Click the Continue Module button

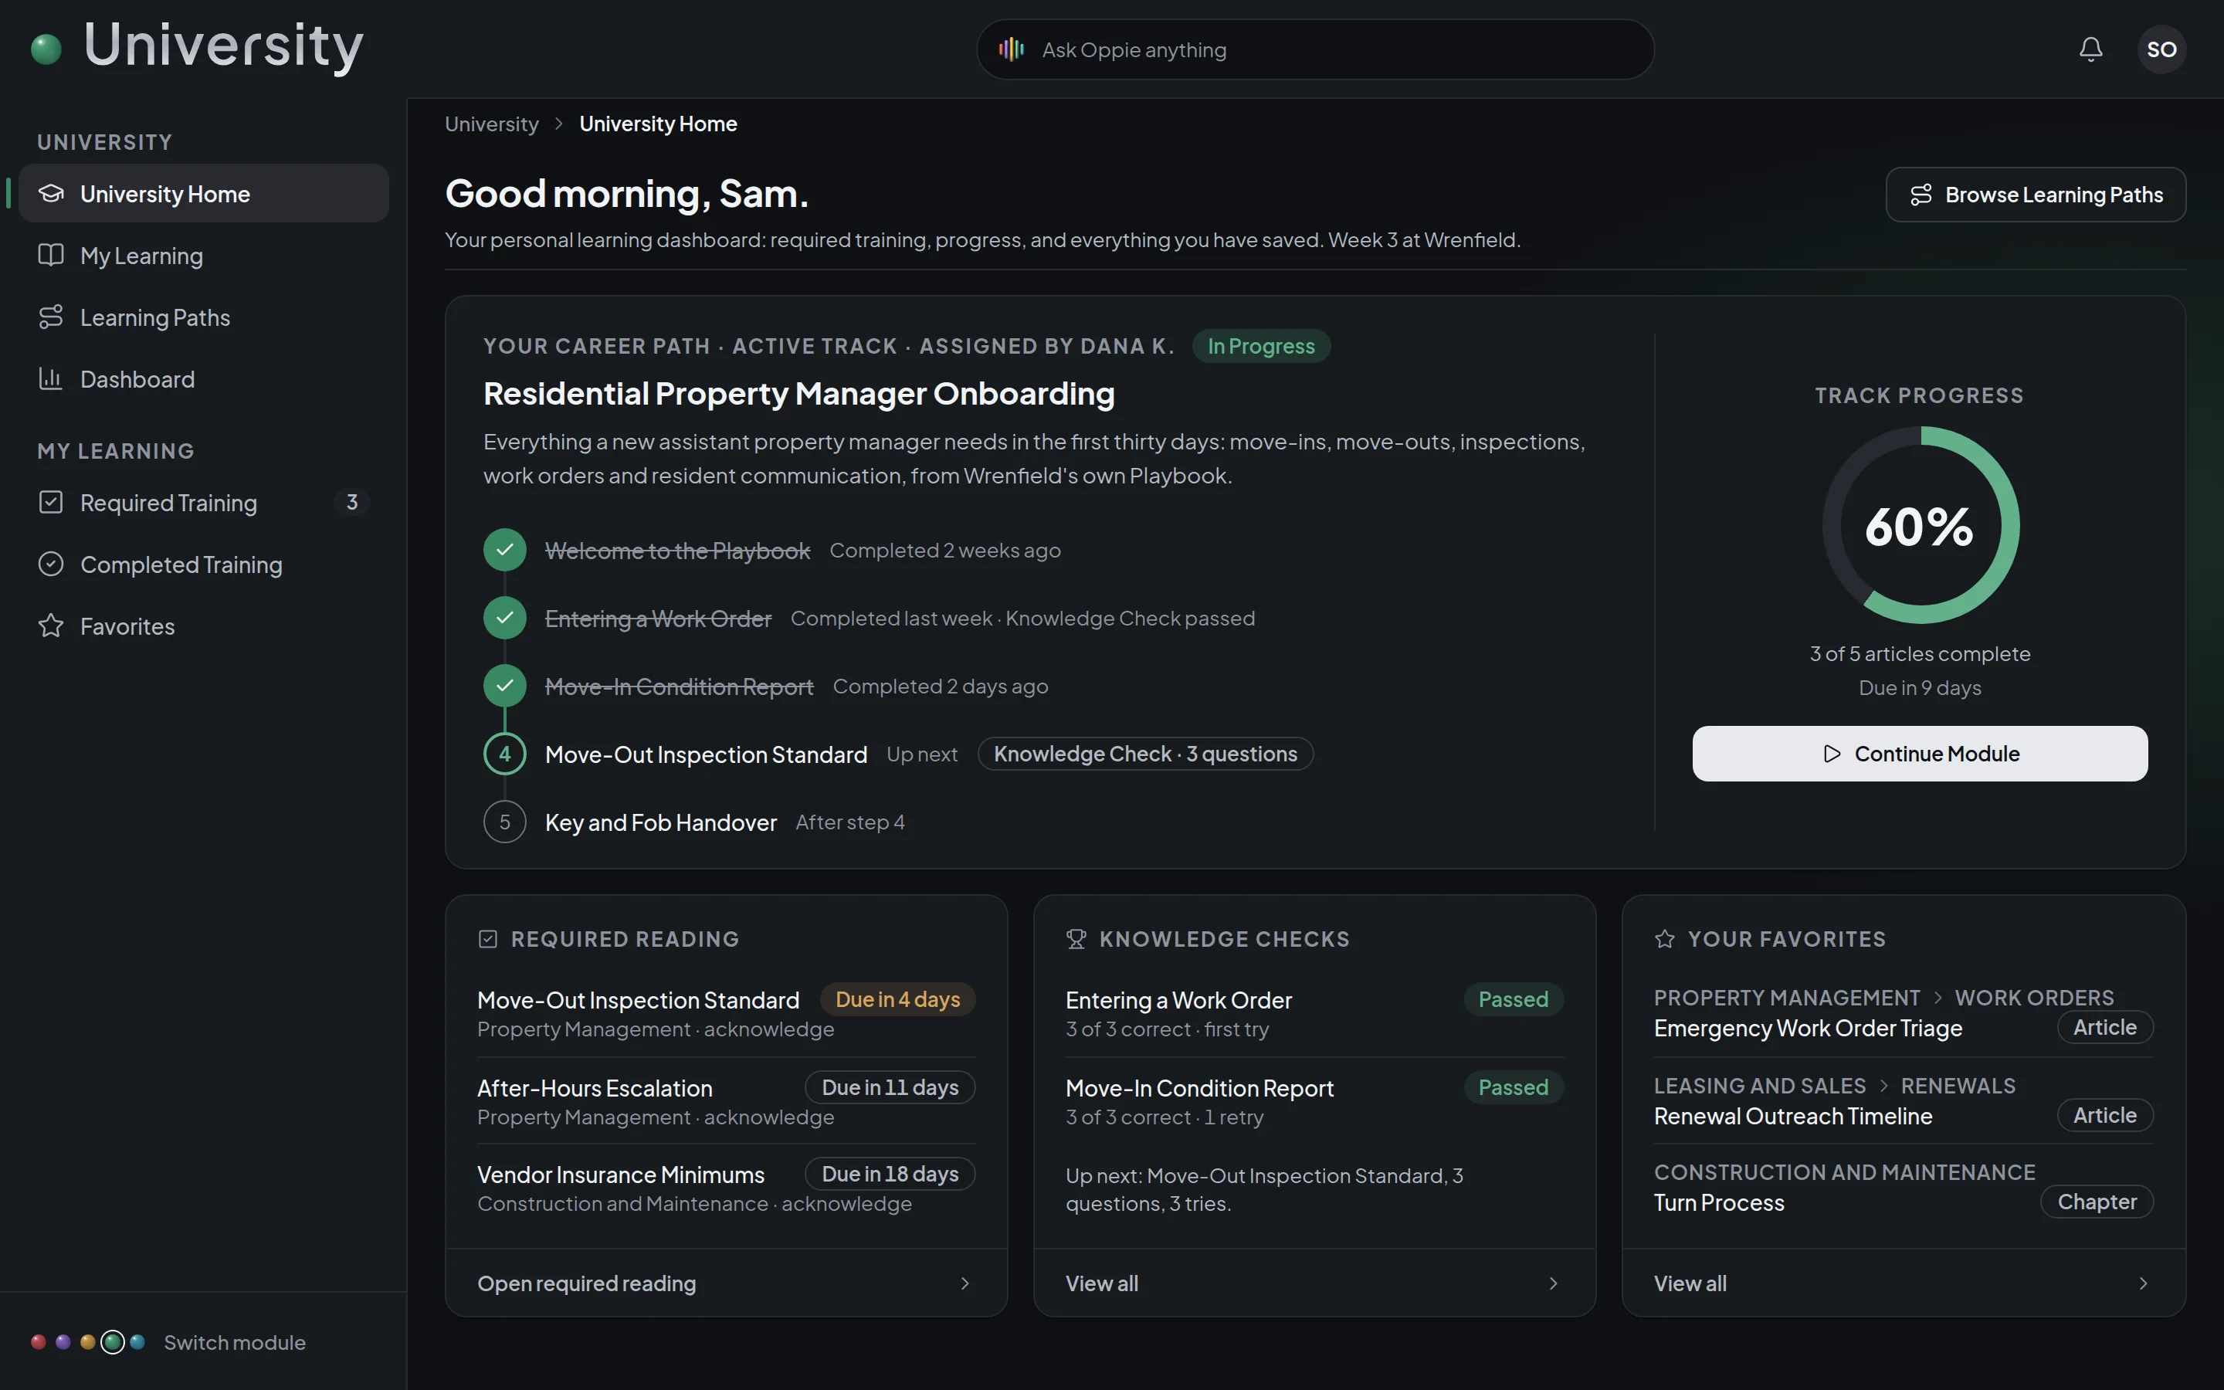tap(1920, 754)
